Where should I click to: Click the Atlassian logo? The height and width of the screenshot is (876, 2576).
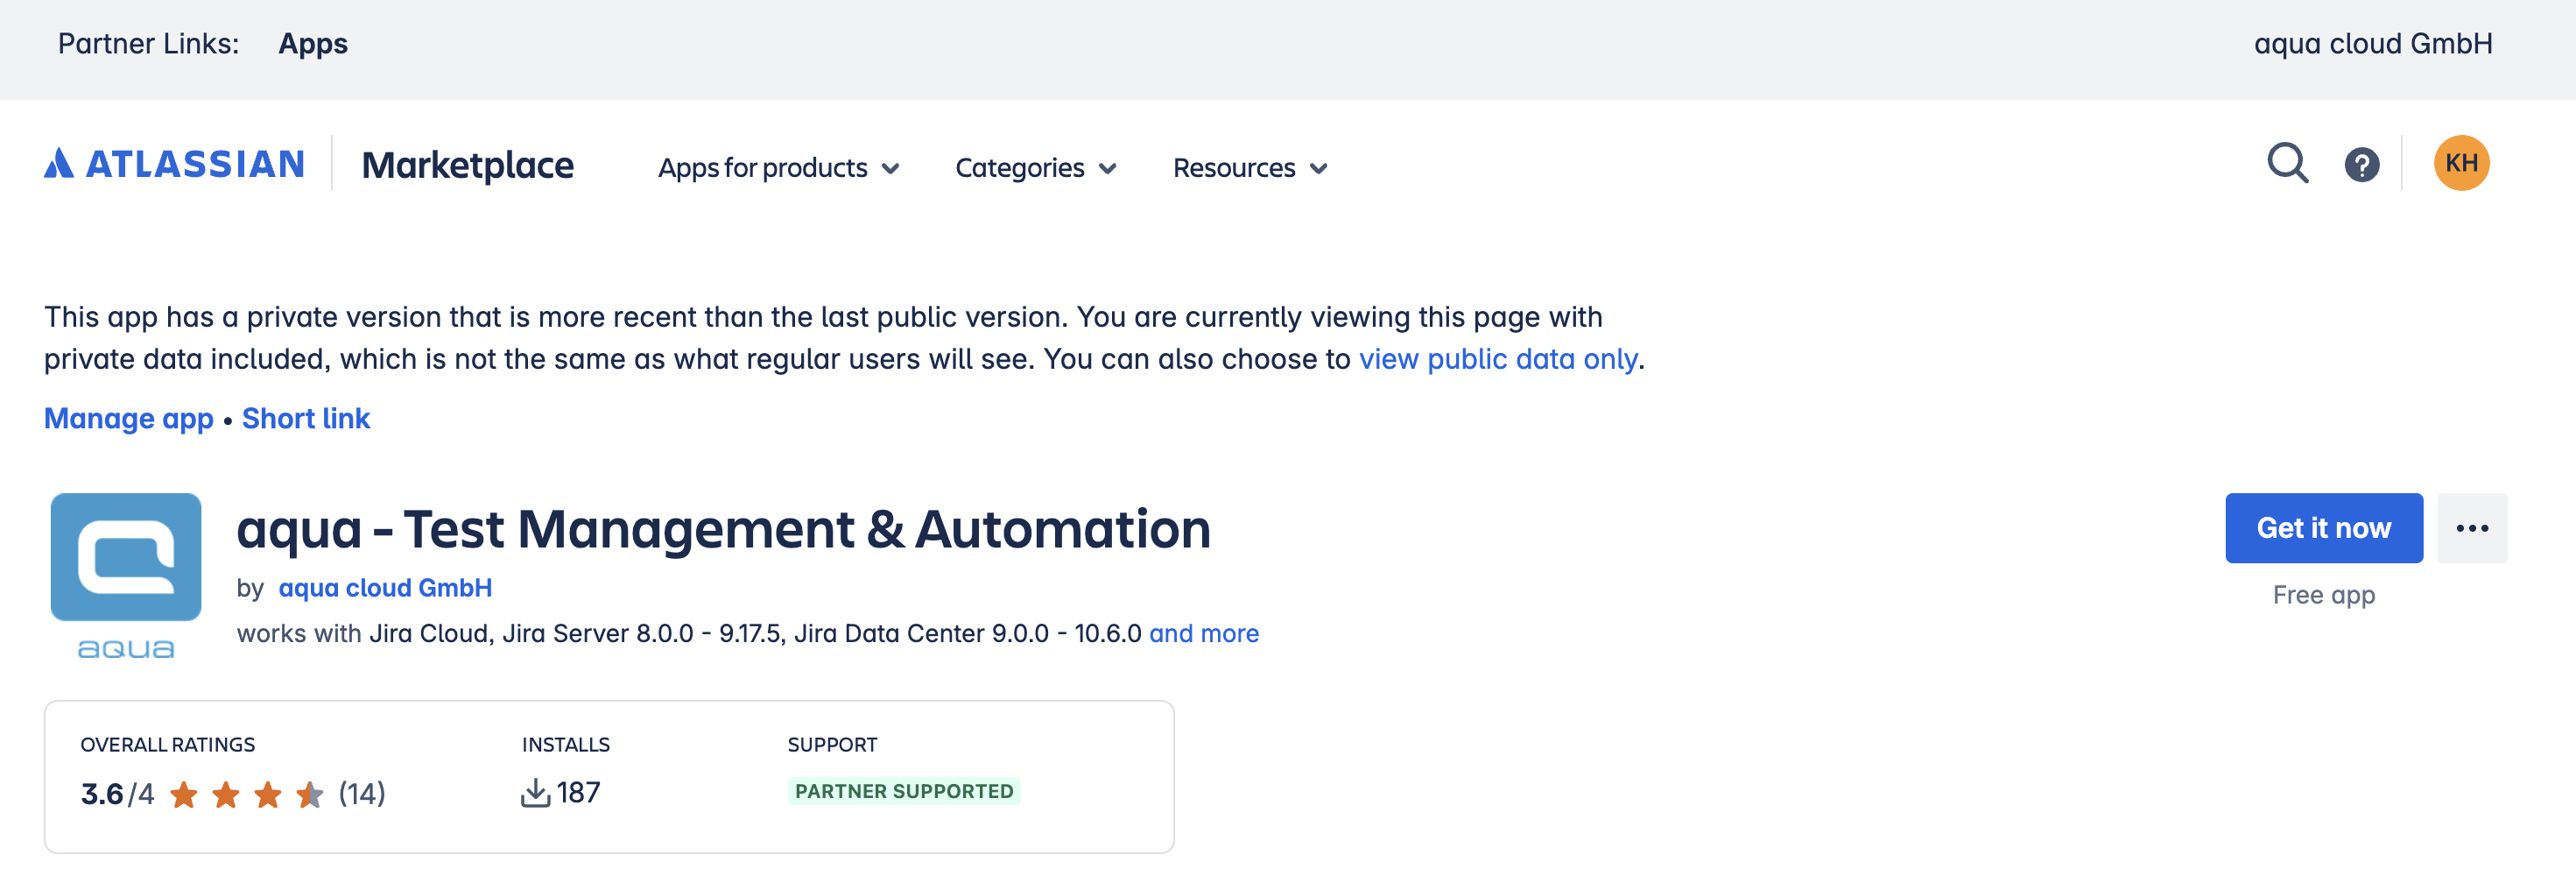174,164
